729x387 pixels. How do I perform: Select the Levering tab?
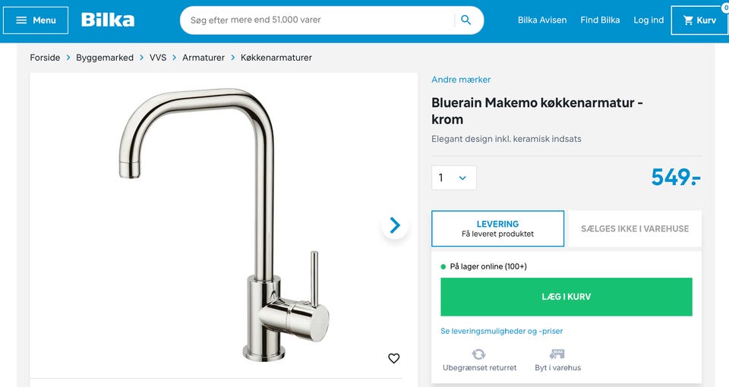pyautogui.click(x=497, y=228)
